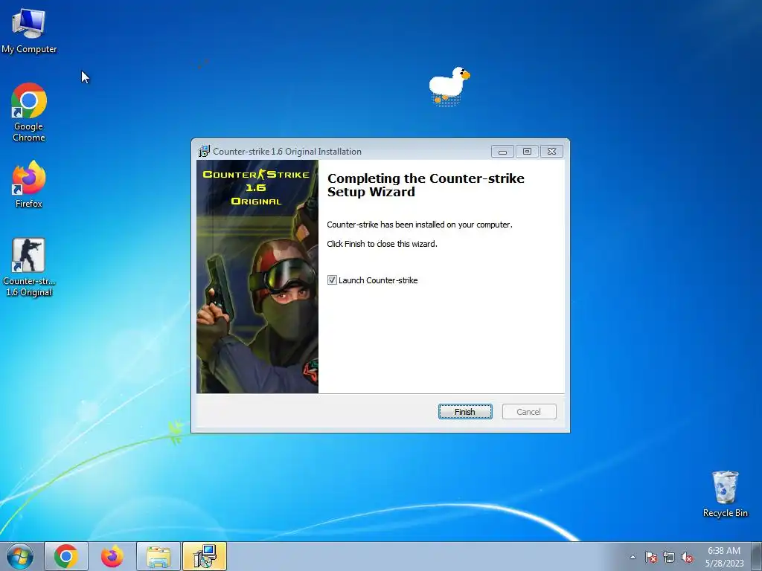Open the My Computer desktop icon
This screenshot has height=571, width=762.
[x=29, y=30]
